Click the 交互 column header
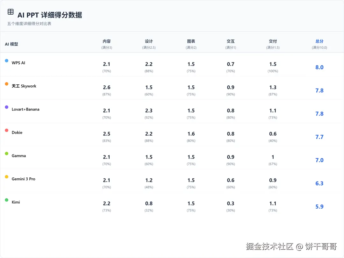 [x=231, y=41]
